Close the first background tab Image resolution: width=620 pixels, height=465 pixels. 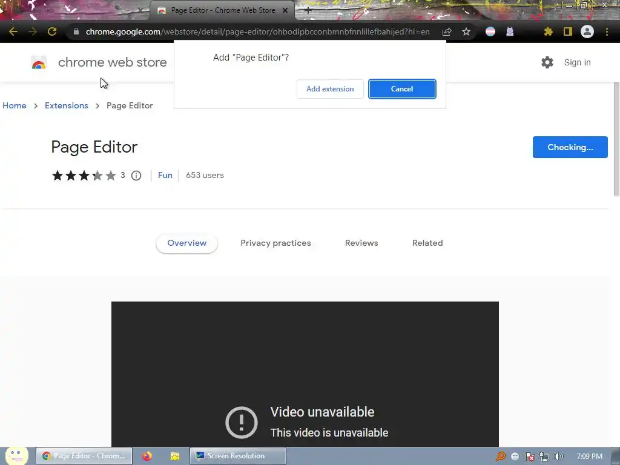140,11
